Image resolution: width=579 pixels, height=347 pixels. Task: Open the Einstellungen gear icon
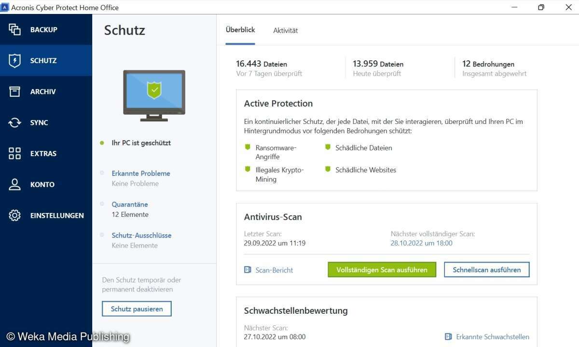(x=15, y=215)
